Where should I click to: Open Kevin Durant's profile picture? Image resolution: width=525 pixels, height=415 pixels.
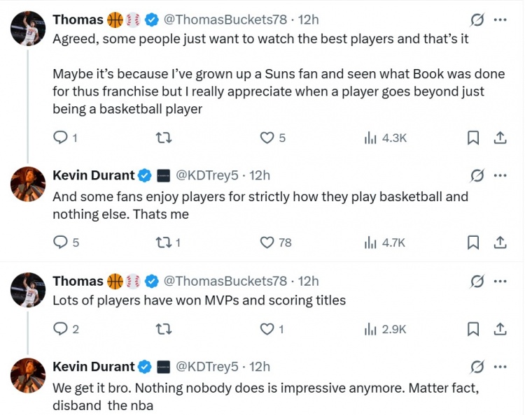pos(28,185)
